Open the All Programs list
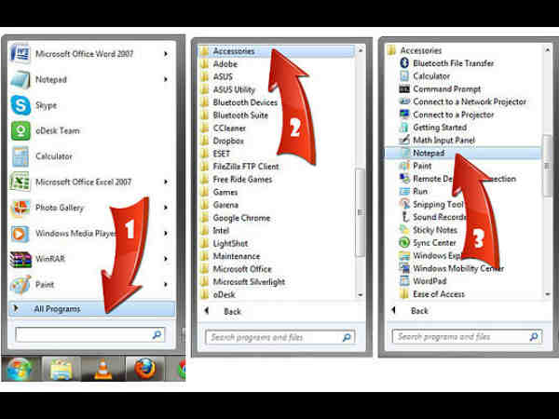Screen dimensions: 559x419 (92, 309)
